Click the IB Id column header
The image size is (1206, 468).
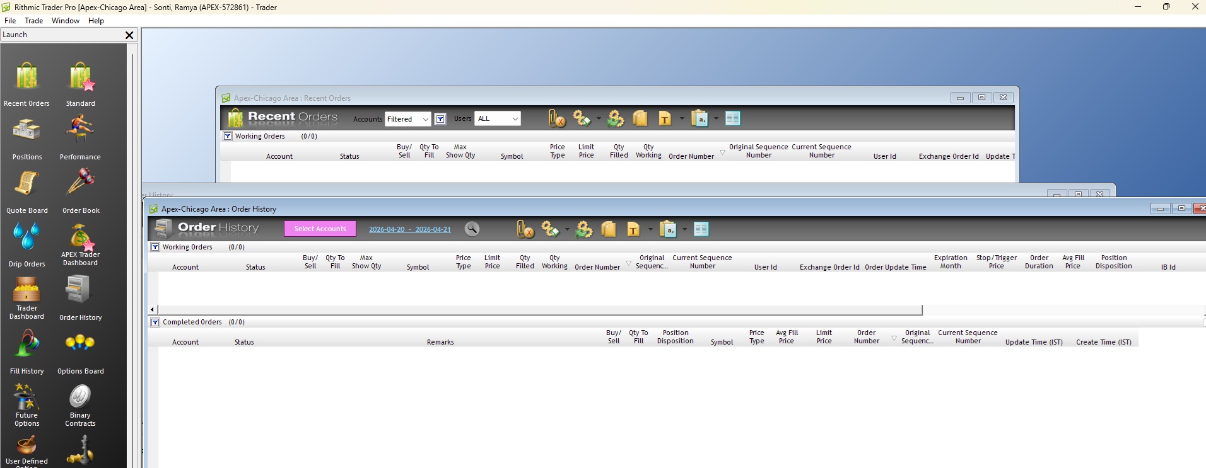tap(1168, 267)
